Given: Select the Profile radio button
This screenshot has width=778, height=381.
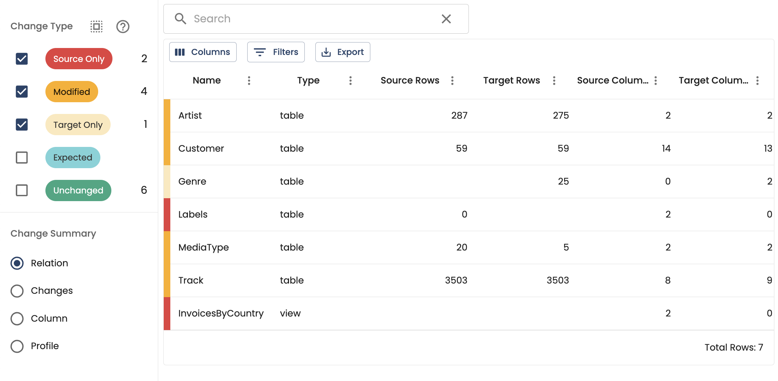Looking at the screenshot, I should pyautogui.click(x=17, y=346).
